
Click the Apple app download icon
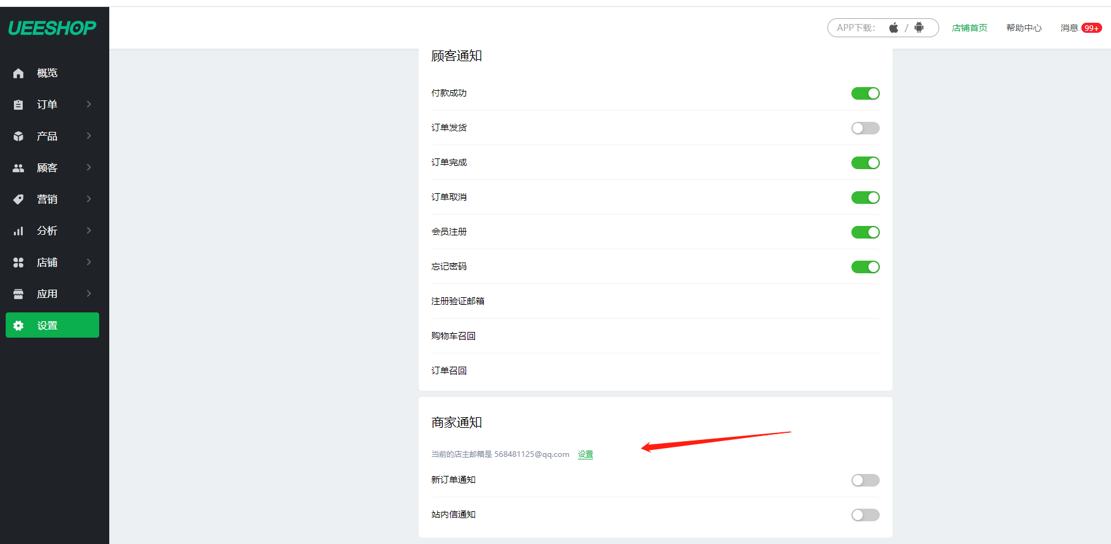click(x=894, y=28)
